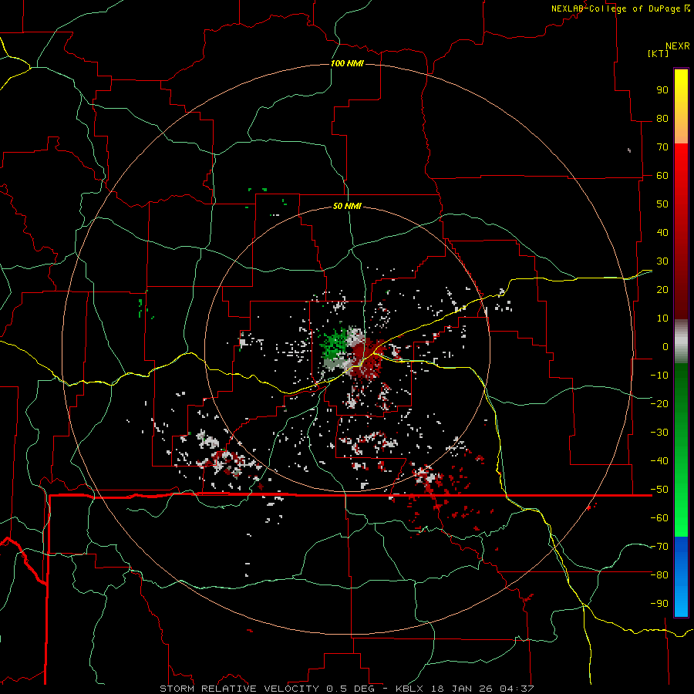Viewport: 694px width, 694px height.
Task: Click the 80 value on the velocity scale
Action: (x=662, y=118)
